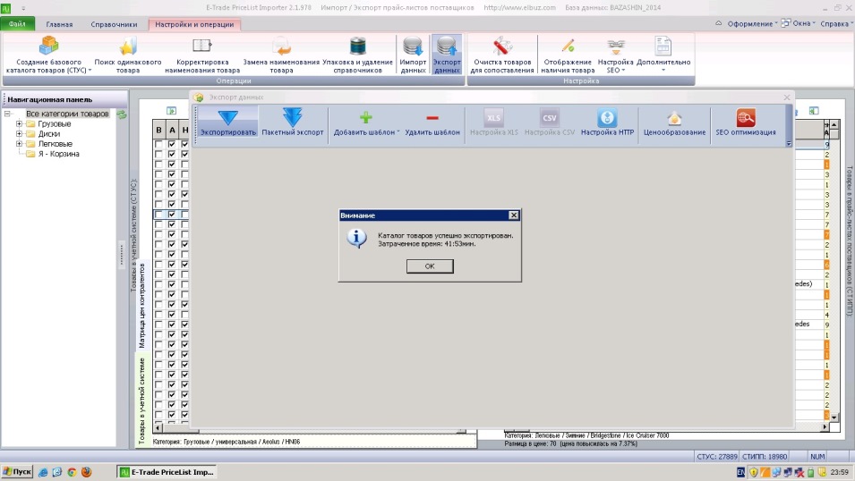The width and height of the screenshot is (855, 481).
Task: Click E-Trade PriceList Importer taskbar button
Action: click(x=167, y=472)
